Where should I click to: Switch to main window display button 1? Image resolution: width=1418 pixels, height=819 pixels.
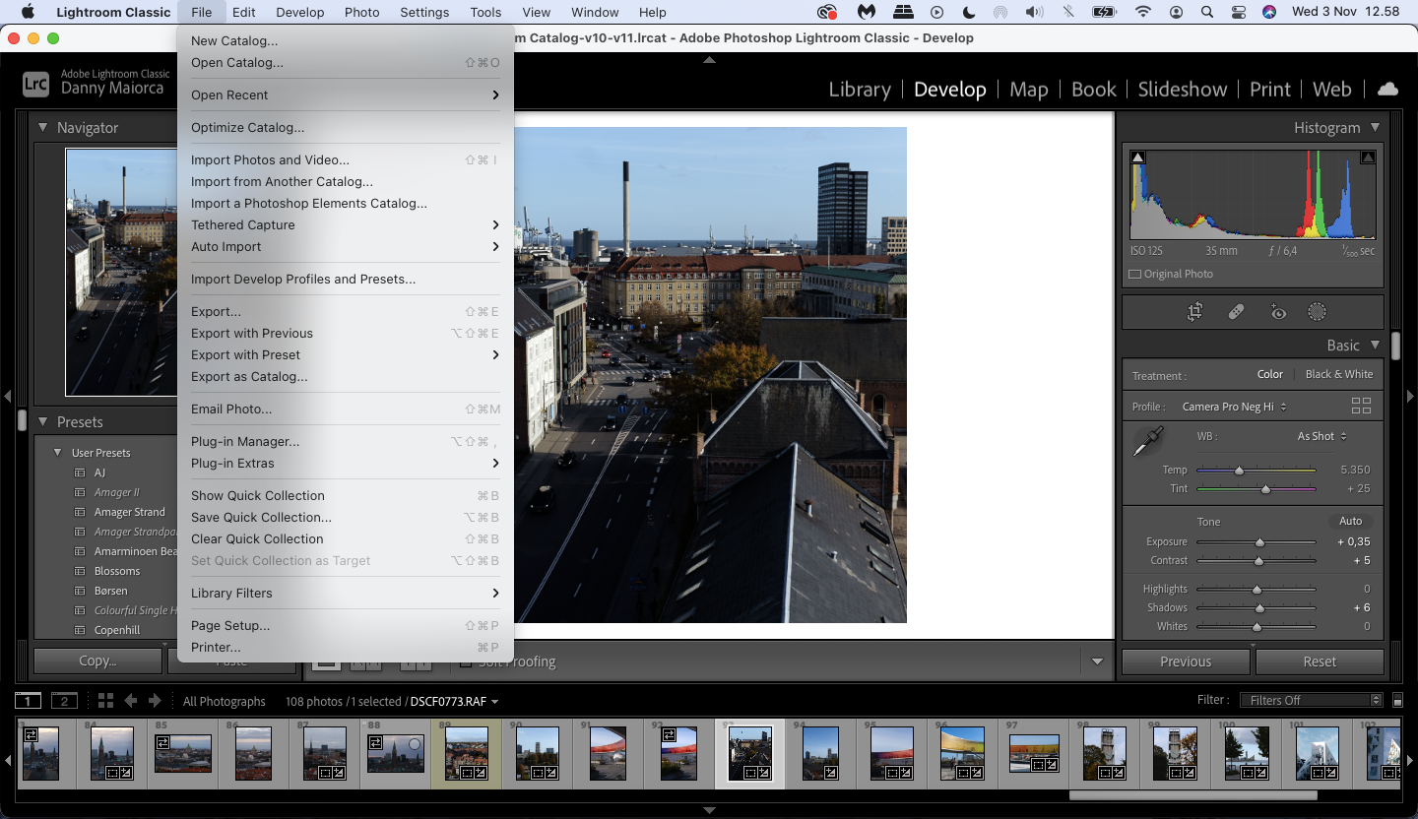point(28,701)
